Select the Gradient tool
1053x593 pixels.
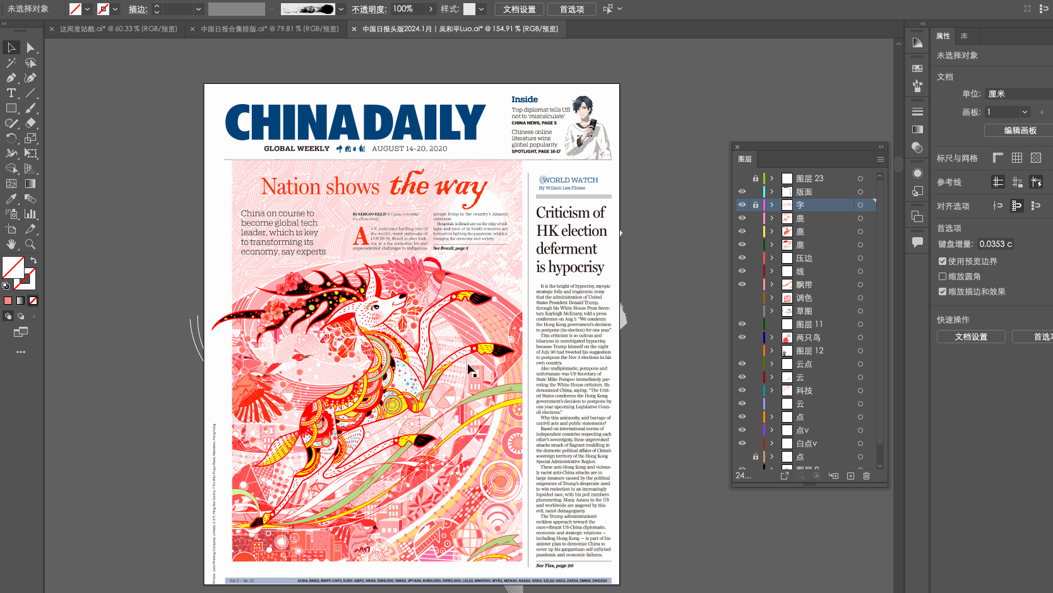30,184
